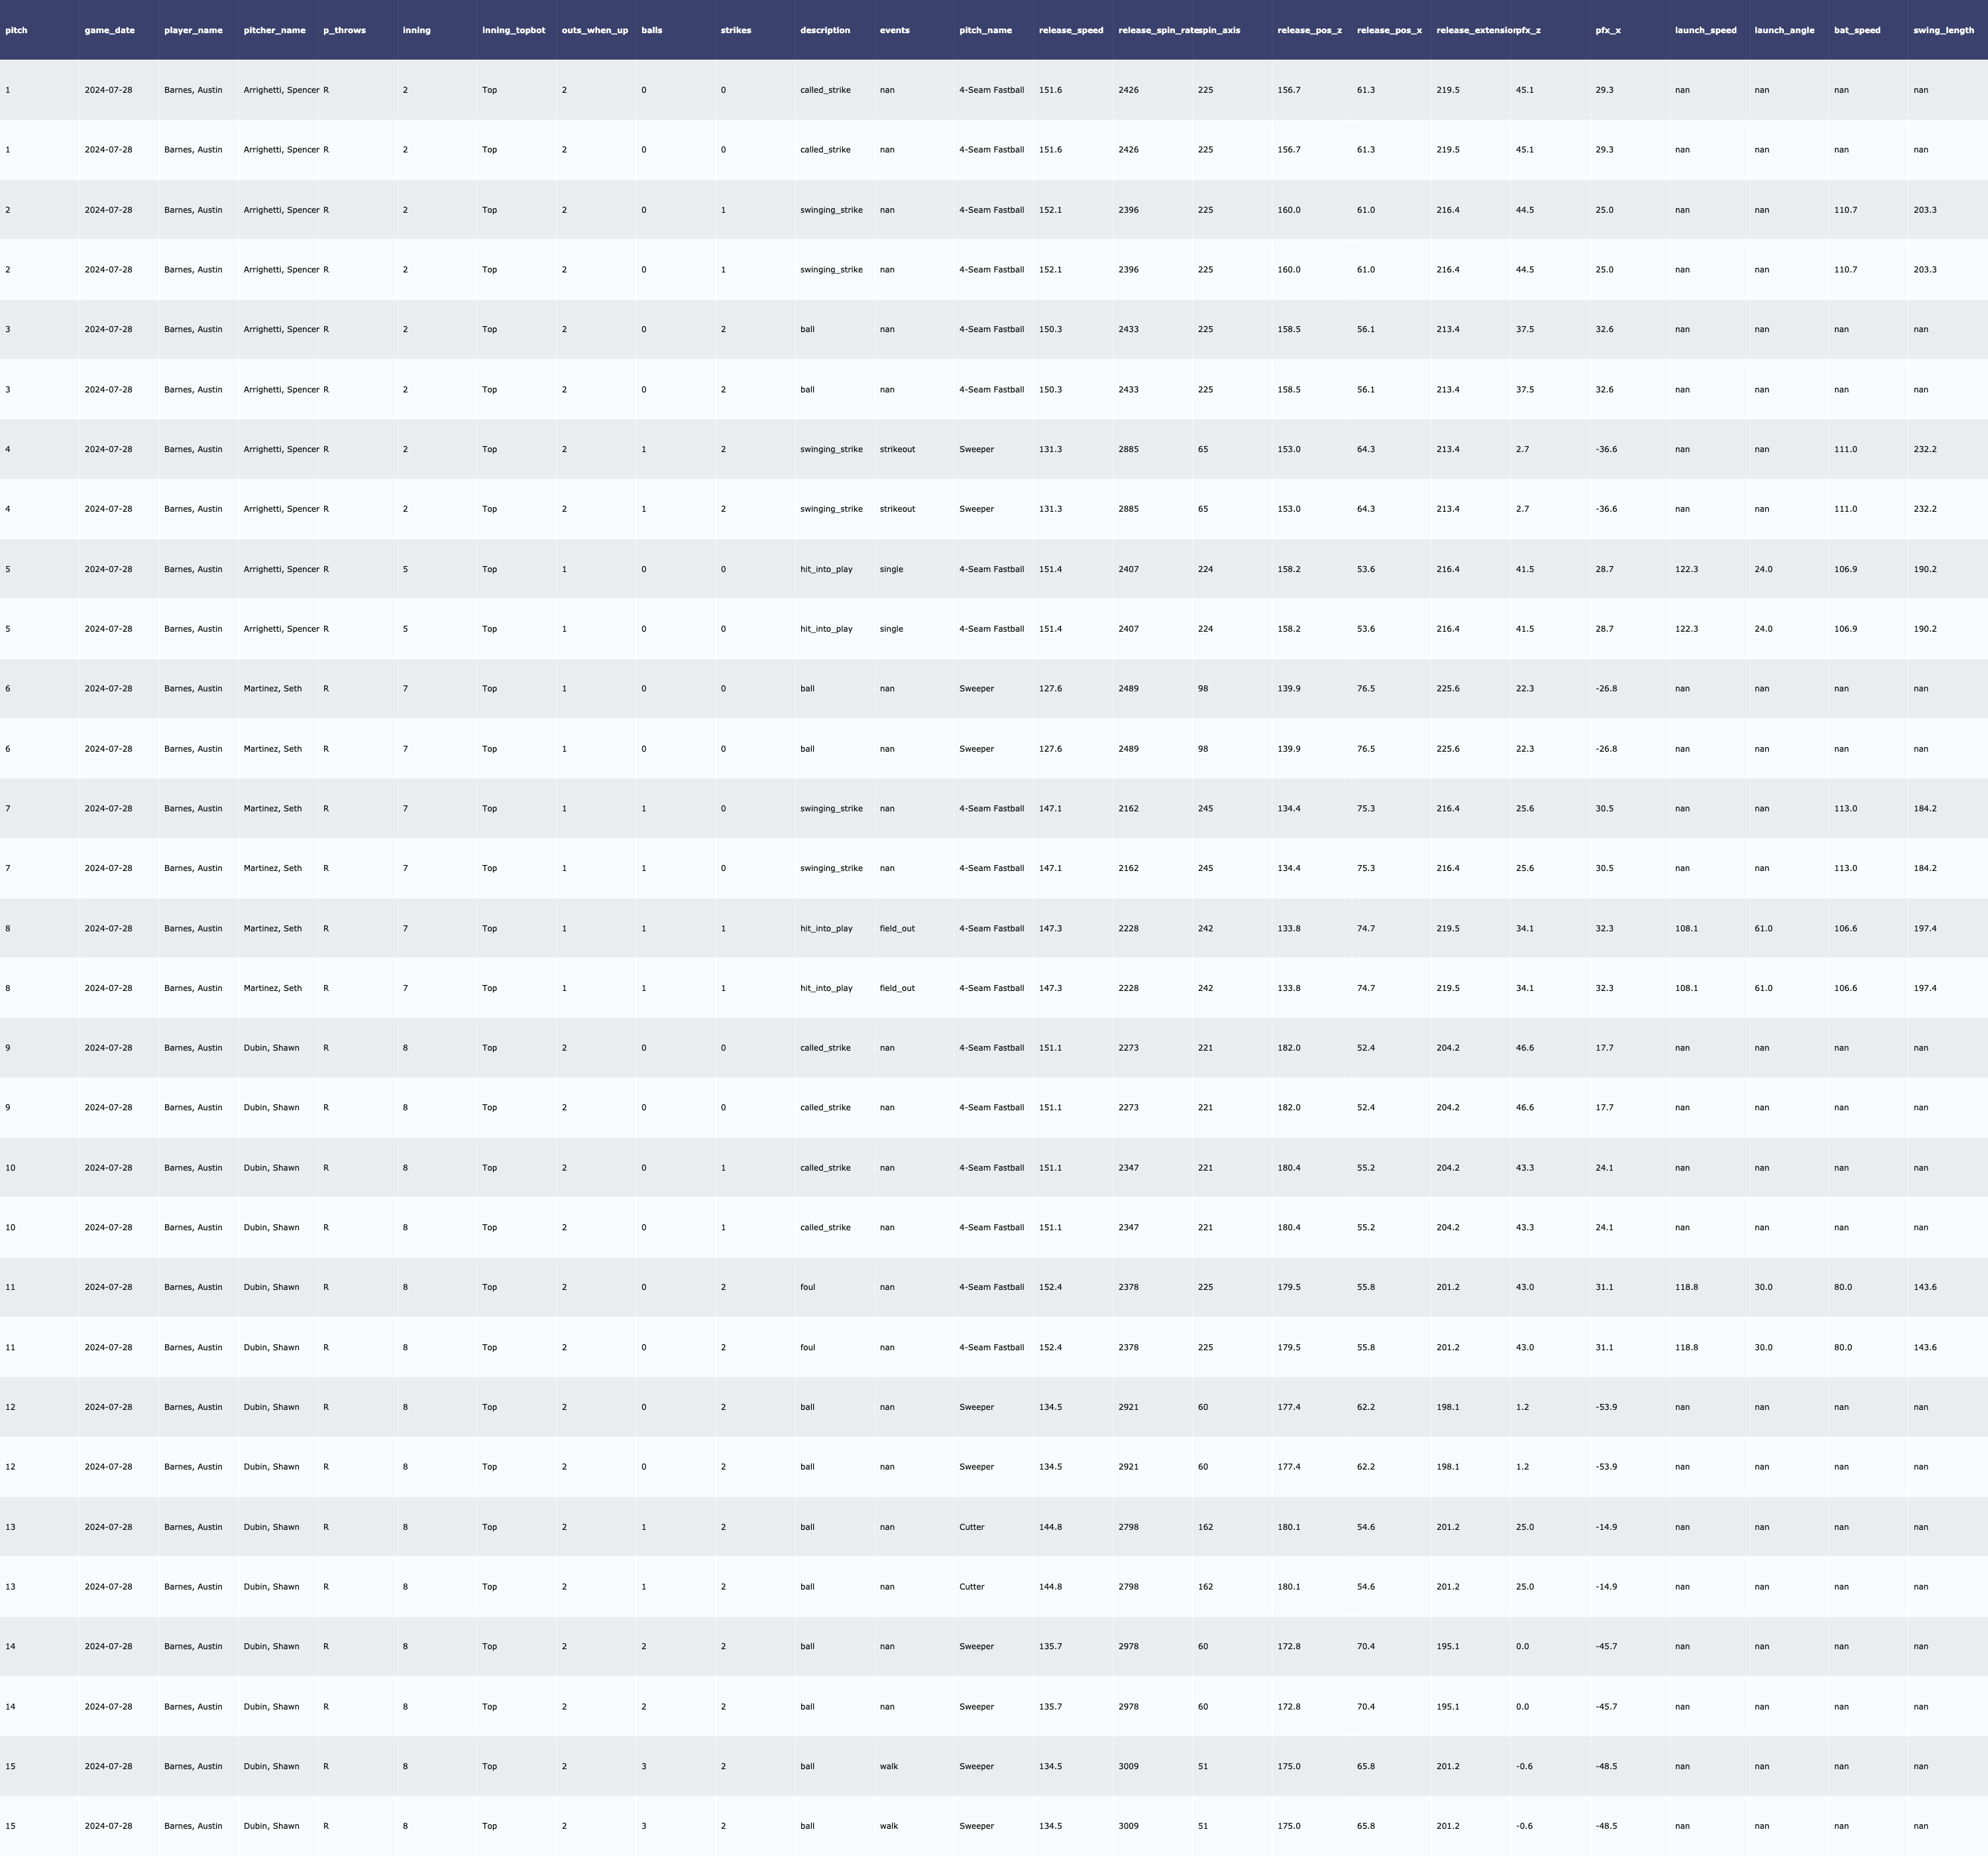Select the release_speed column header
This screenshot has height=1856, width=1988.
[x=1071, y=30]
